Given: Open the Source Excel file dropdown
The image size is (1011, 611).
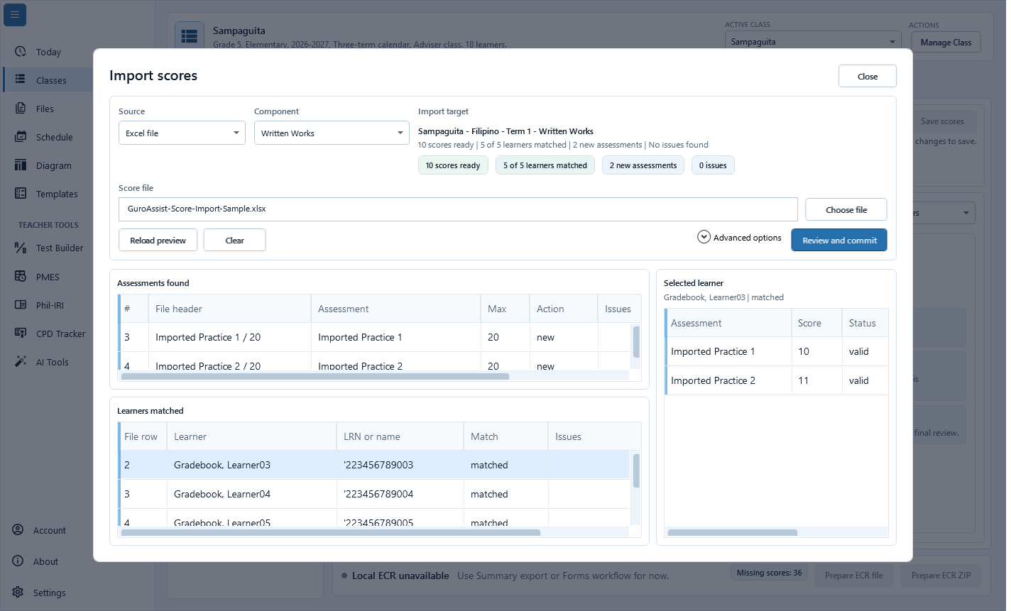Looking at the screenshot, I should pyautogui.click(x=182, y=133).
